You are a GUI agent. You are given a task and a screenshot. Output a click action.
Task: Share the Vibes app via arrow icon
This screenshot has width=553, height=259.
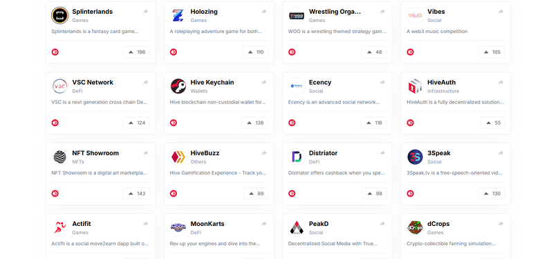(500, 12)
